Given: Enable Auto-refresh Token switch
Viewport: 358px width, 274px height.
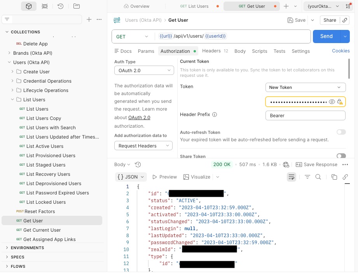Looking at the screenshot, I should [x=341, y=132].
